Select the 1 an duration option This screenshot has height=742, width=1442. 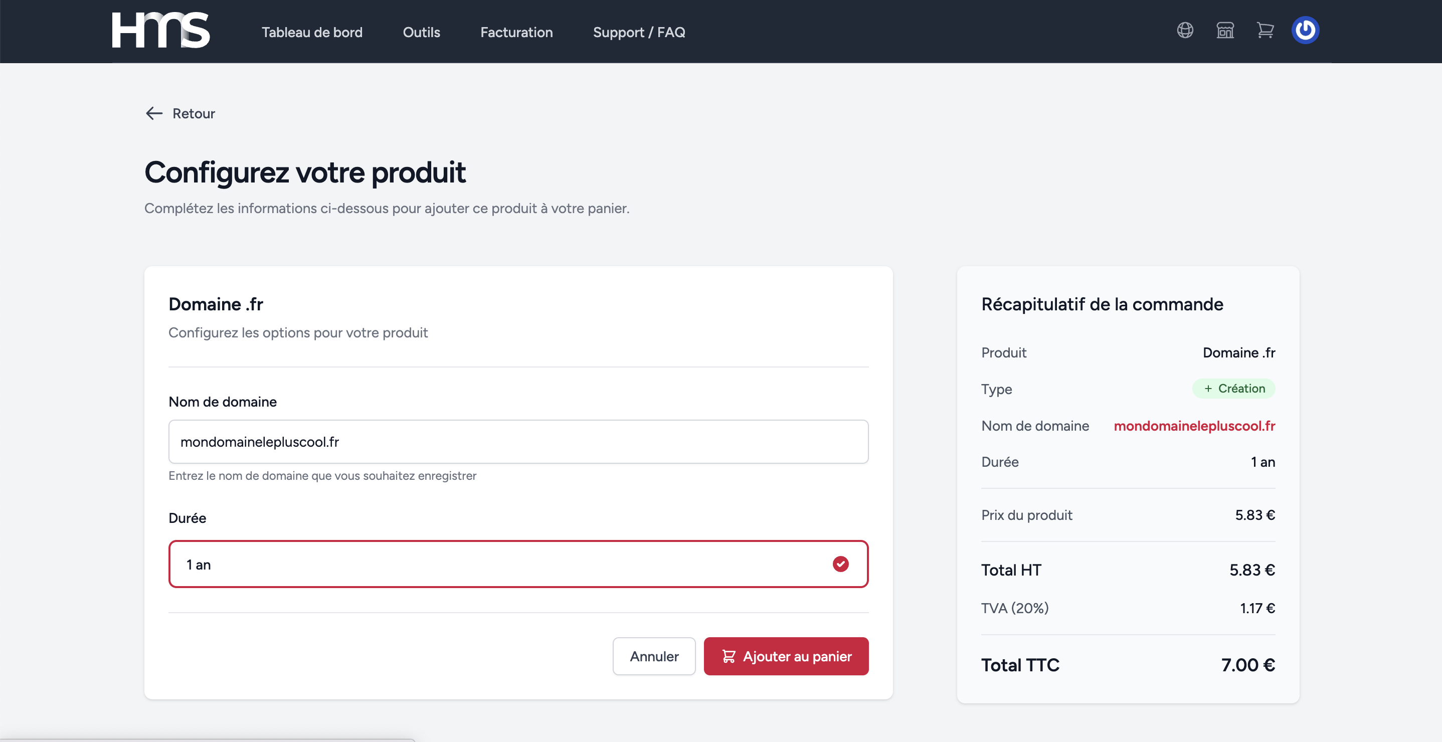click(x=504, y=564)
